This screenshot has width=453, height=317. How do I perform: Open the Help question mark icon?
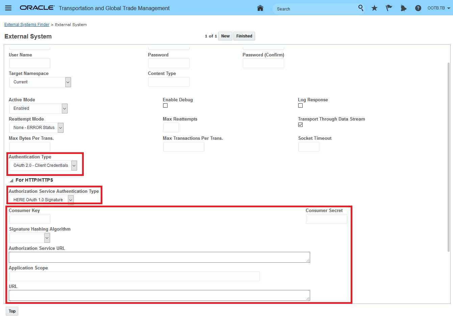(418, 8)
